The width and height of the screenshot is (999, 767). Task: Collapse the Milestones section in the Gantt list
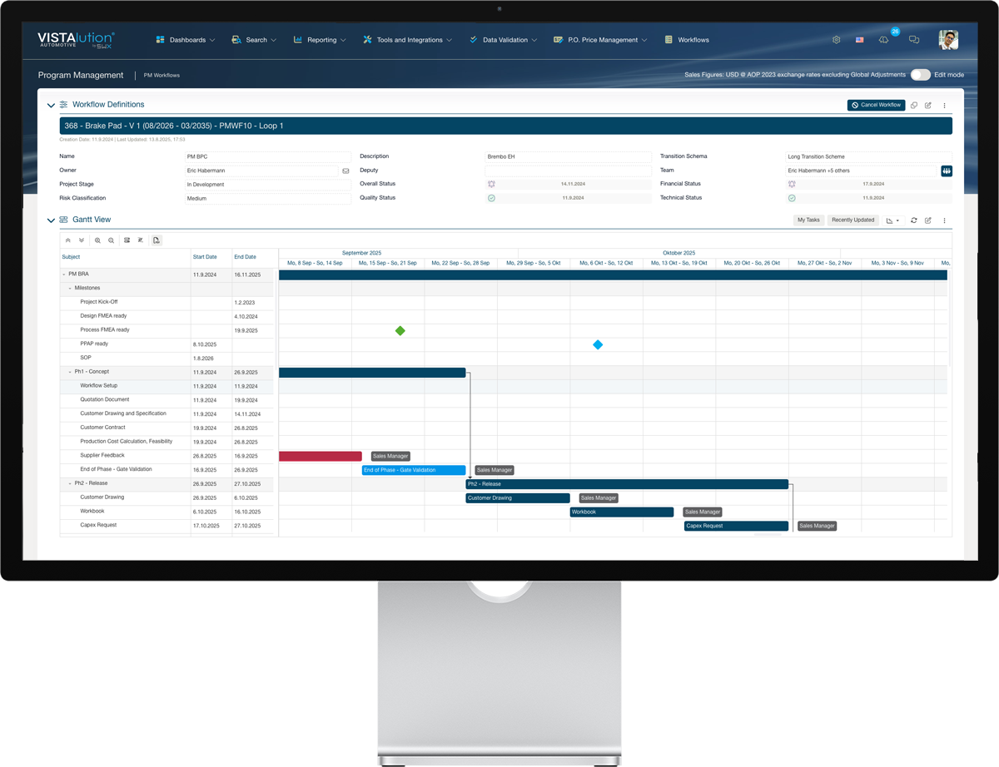[71, 288]
